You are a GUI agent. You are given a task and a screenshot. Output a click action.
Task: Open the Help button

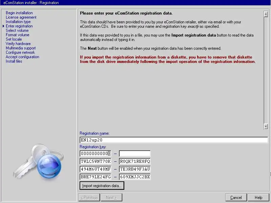click(258, 198)
